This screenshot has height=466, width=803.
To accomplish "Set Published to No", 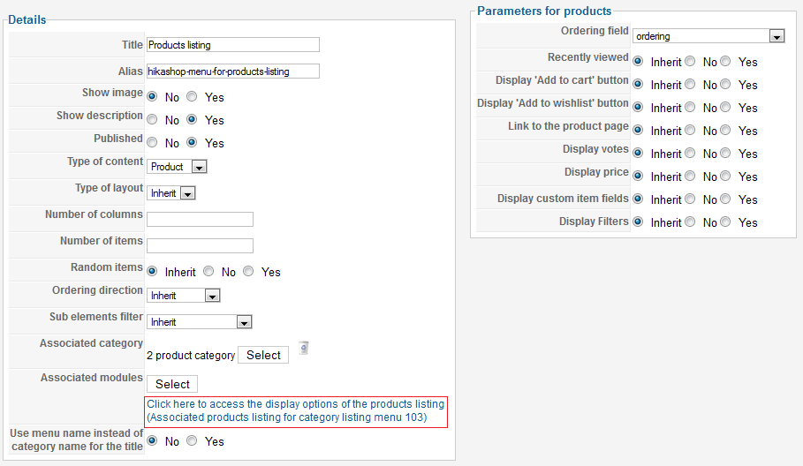I will click(152, 143).
